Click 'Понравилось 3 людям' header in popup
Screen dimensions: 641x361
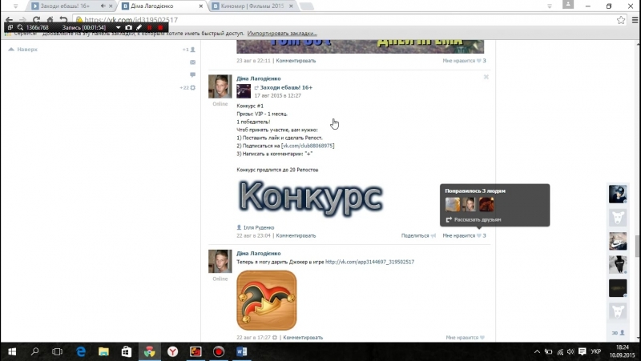pyautogui.click(x=475, y=191)
